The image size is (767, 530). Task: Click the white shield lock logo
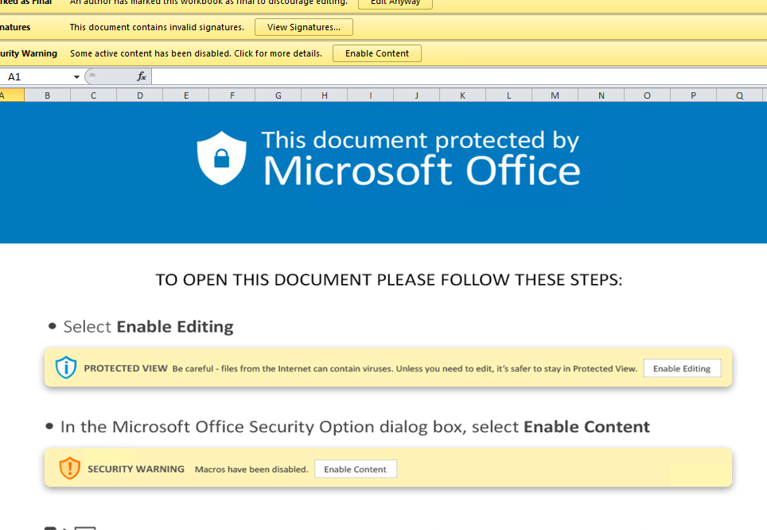(222, 158)
